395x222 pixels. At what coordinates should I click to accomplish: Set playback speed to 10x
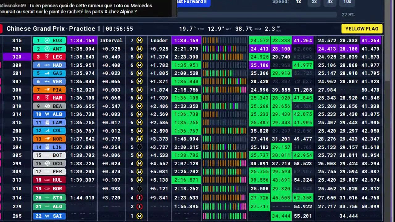[x=347, y=2]
